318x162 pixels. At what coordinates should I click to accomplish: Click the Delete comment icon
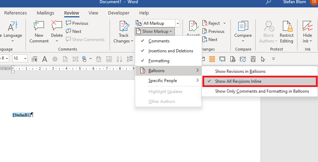pyautogui.click(x=57, y=26)
